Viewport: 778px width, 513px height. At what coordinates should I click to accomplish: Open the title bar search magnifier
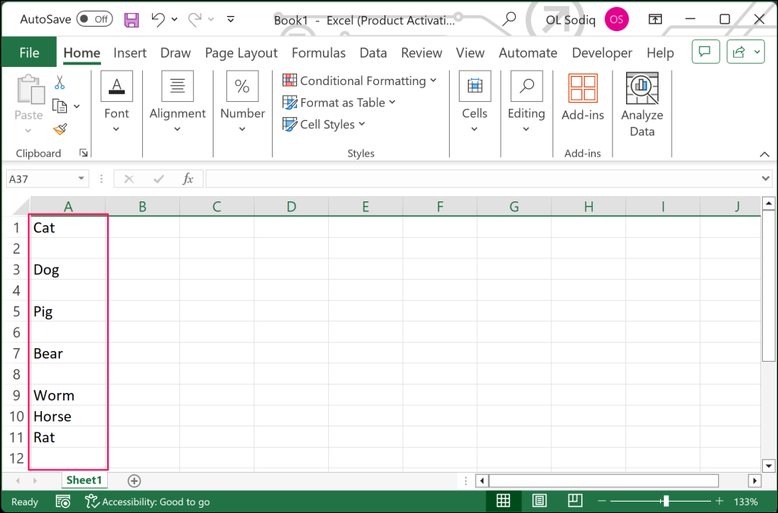click(x=509, y=20)
